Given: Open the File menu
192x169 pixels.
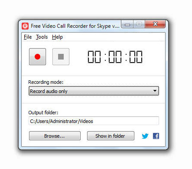Looking at the screenshot, I should click(28, 37).
